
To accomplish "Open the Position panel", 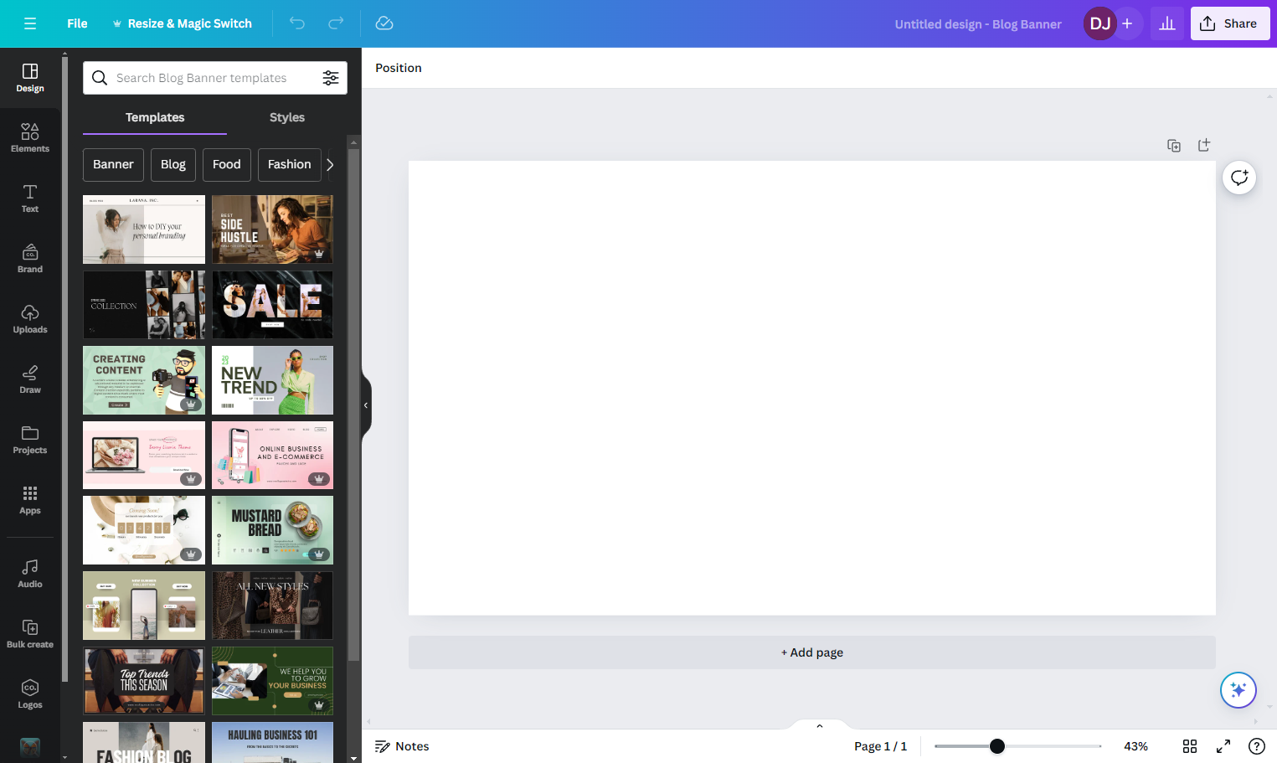I will [x=399, y=68].
